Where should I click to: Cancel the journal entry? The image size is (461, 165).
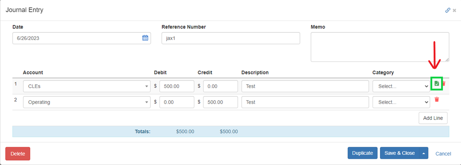click(x=443, y=154)
